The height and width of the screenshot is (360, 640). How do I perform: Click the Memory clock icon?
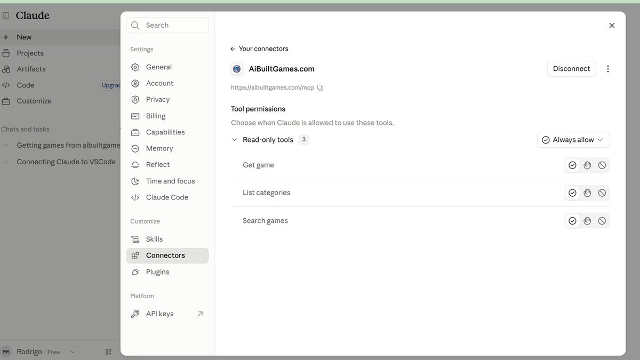(x=135, y=149)
